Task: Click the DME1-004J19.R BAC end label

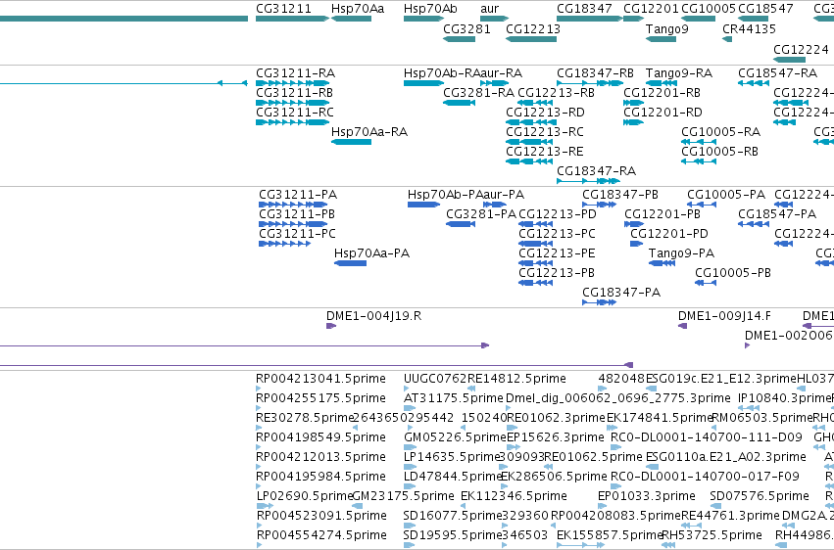Action: coord(374,316)
